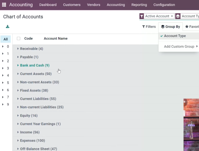199x151 pixels.
Task: Open the apps grid menu icon
Action: (4, 5)
